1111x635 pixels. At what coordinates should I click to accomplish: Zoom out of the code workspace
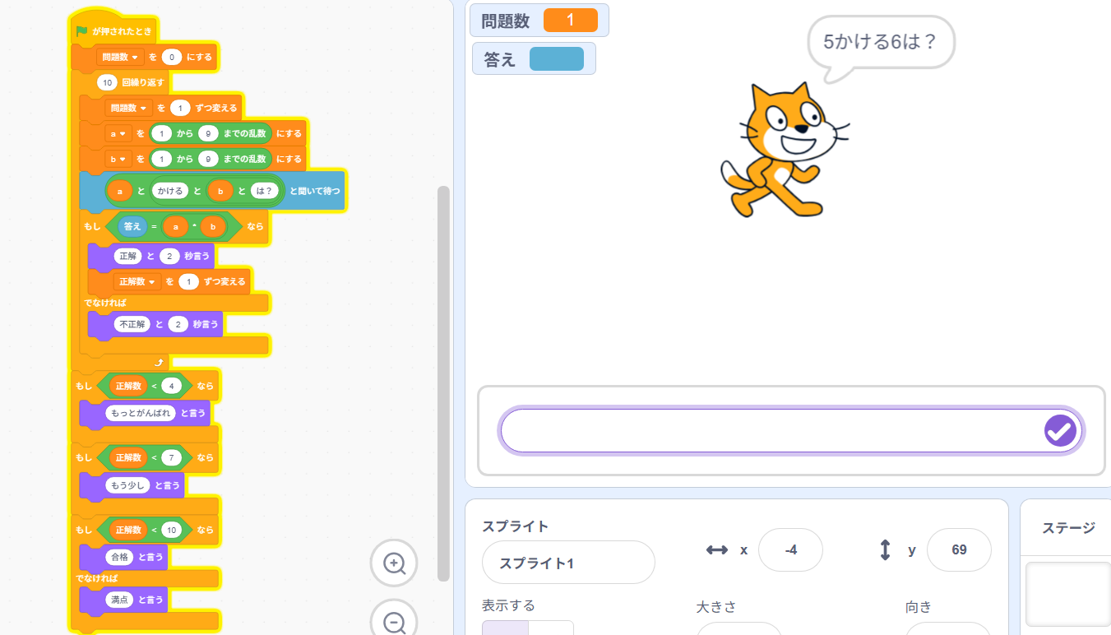[x=394, y=621]
